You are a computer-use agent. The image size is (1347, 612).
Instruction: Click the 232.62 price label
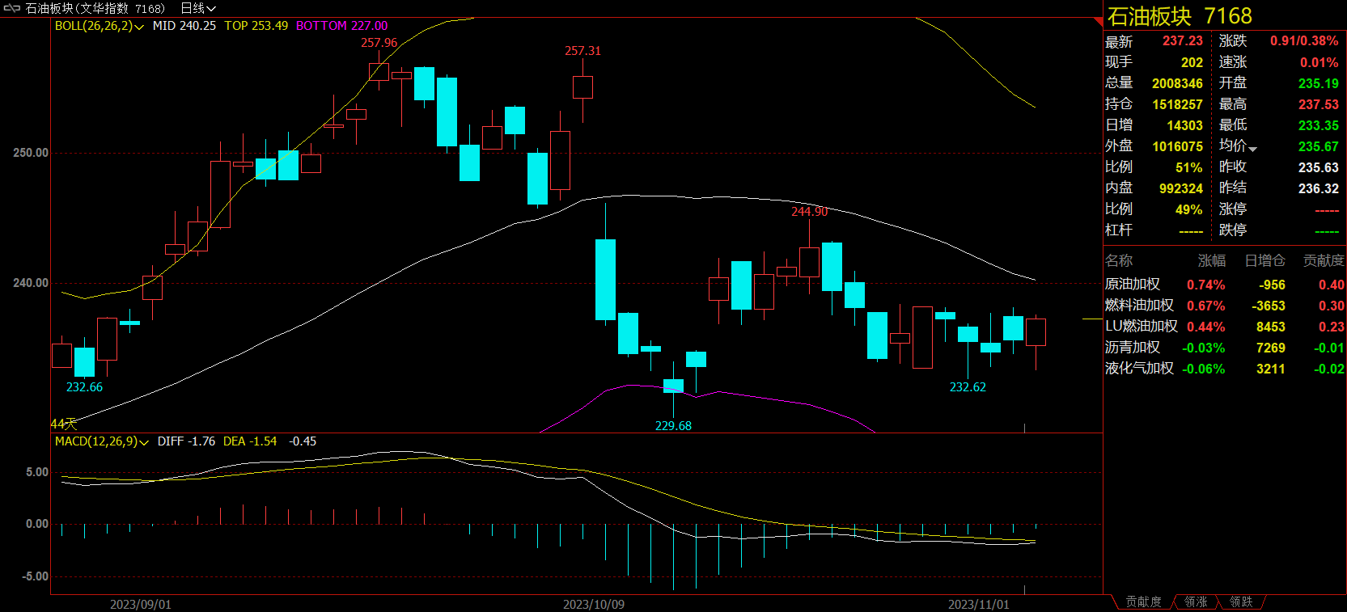click(x=968, y=387)
